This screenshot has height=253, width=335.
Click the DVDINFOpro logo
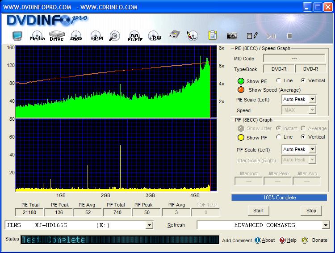pyautogui.click(x=47, y=20)
